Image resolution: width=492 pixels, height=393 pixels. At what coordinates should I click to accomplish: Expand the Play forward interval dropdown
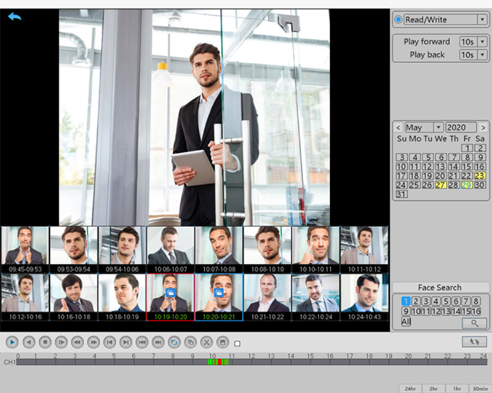483,42
